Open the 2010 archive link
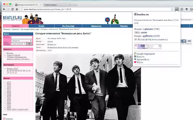 point(9,92)
